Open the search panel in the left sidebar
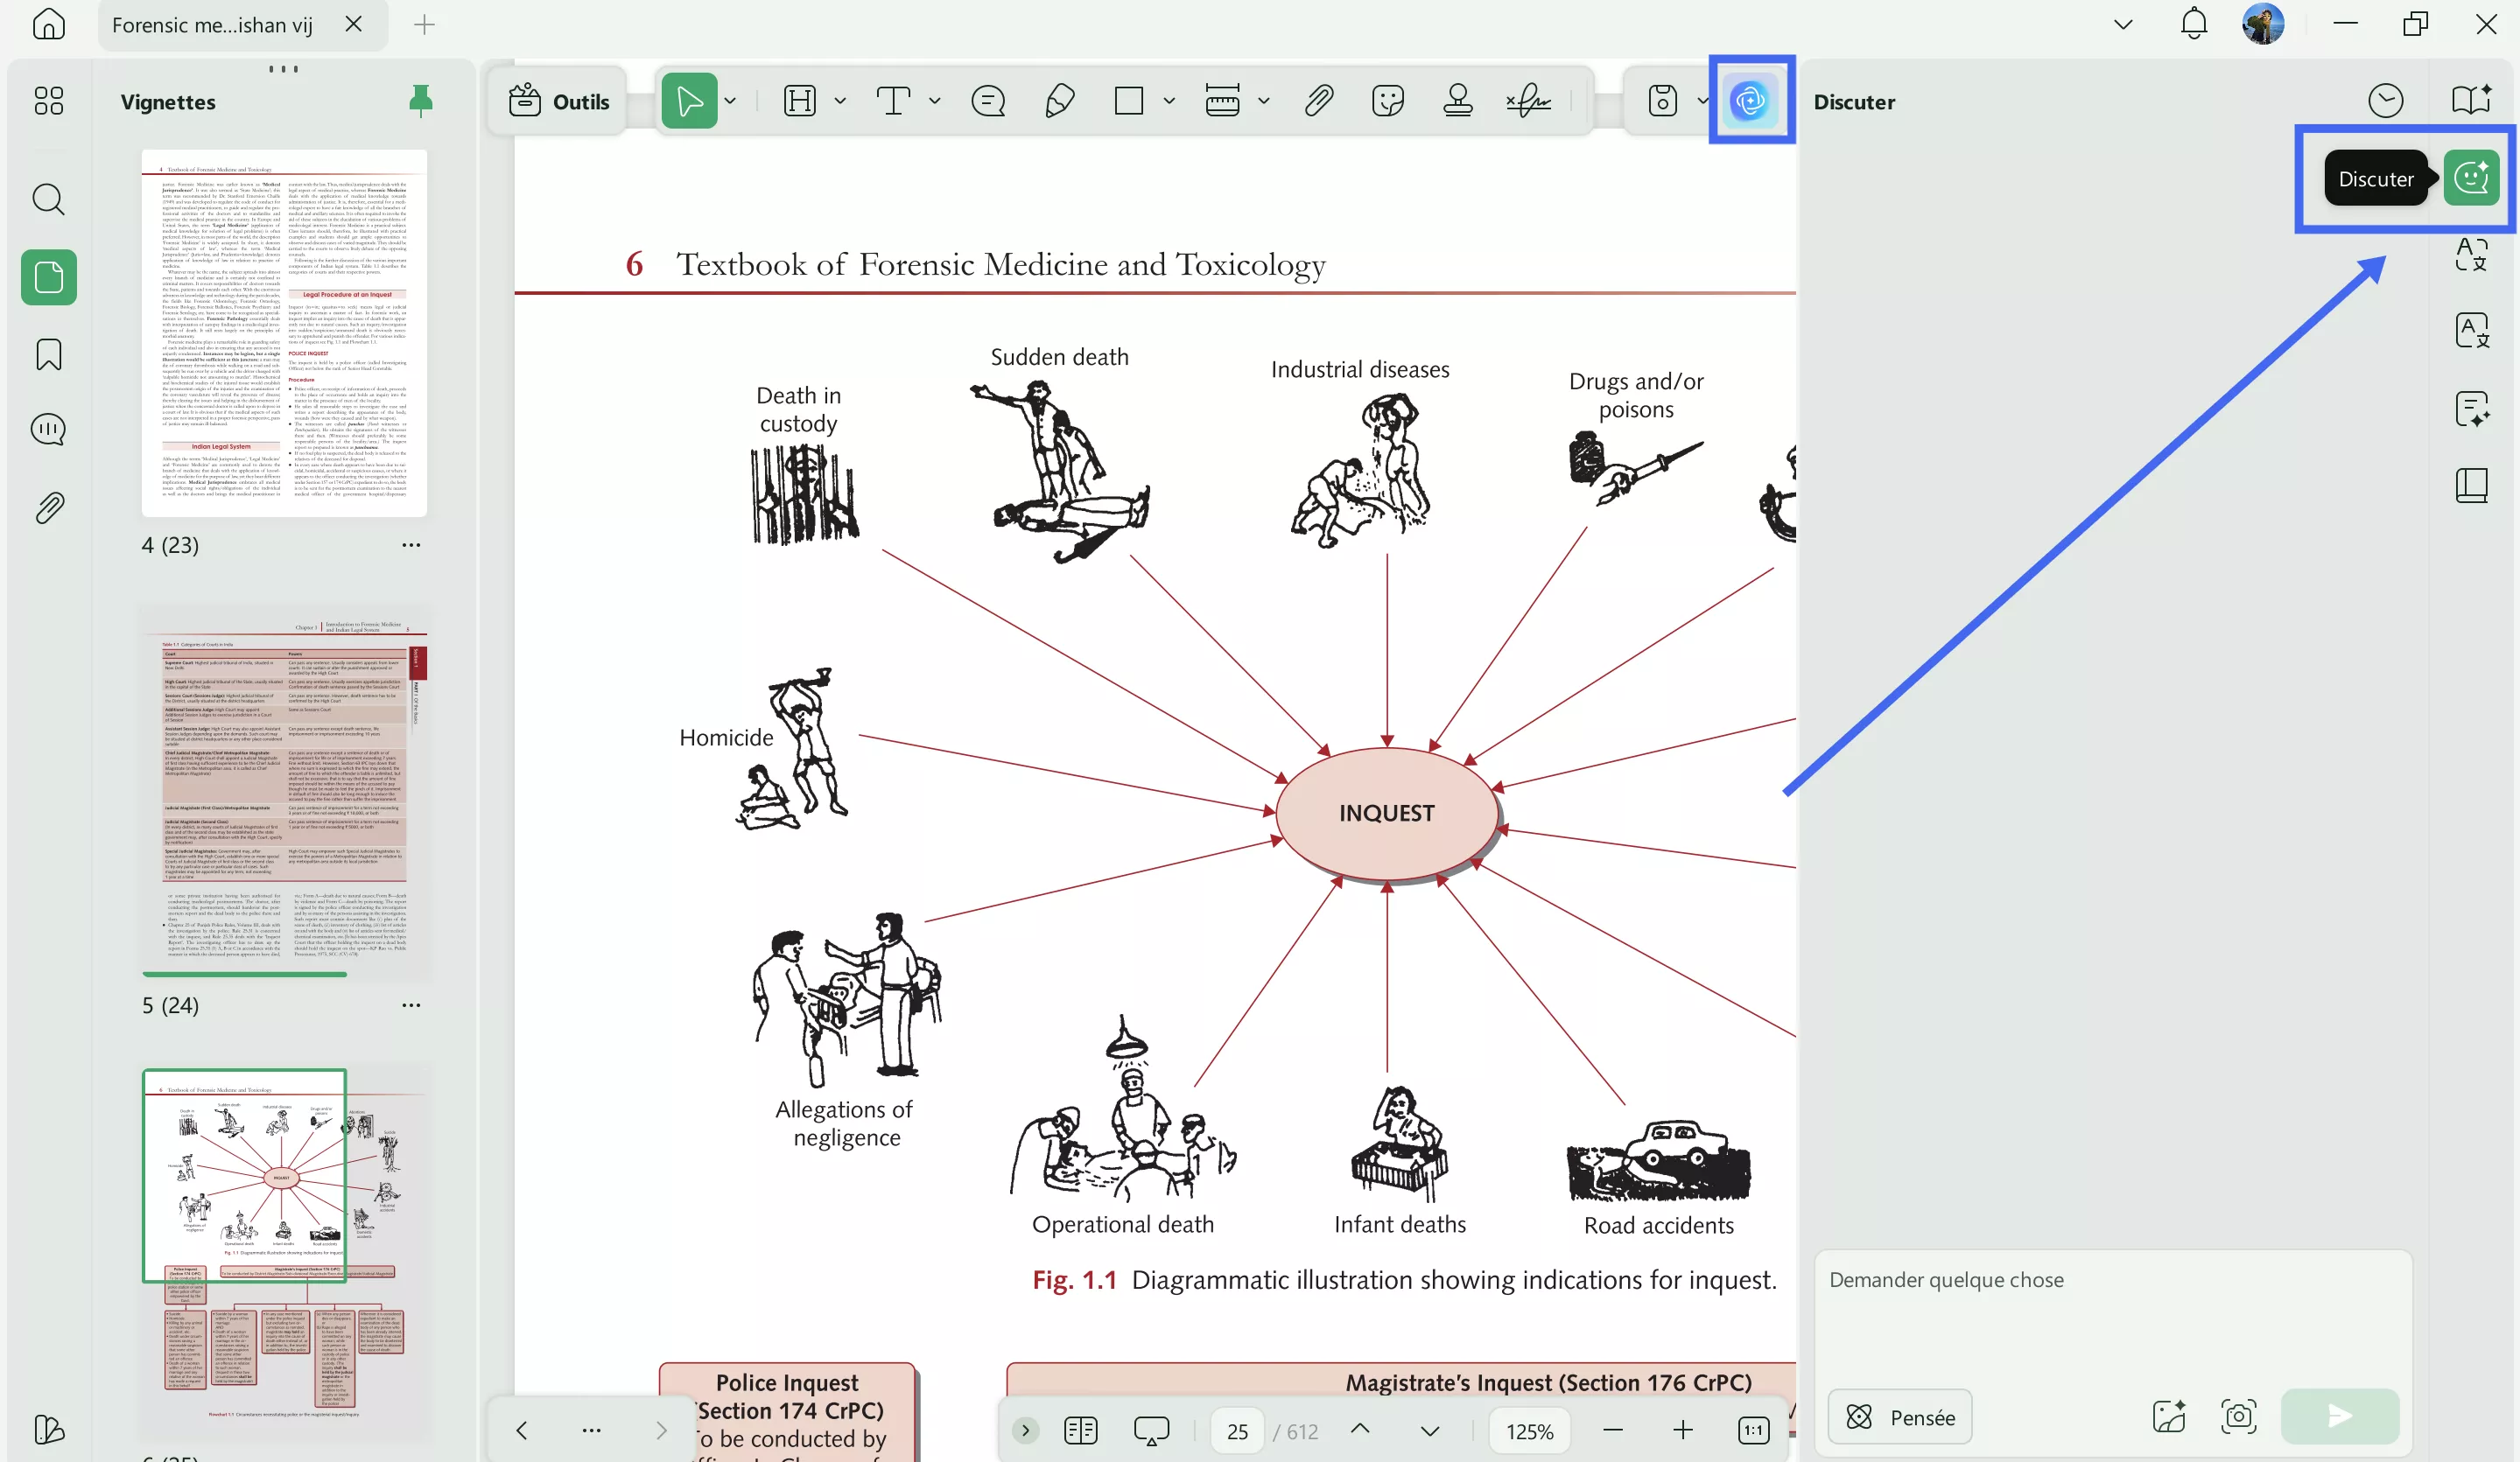This screenshot has width=2520, height=1462. tap(48, 199)
